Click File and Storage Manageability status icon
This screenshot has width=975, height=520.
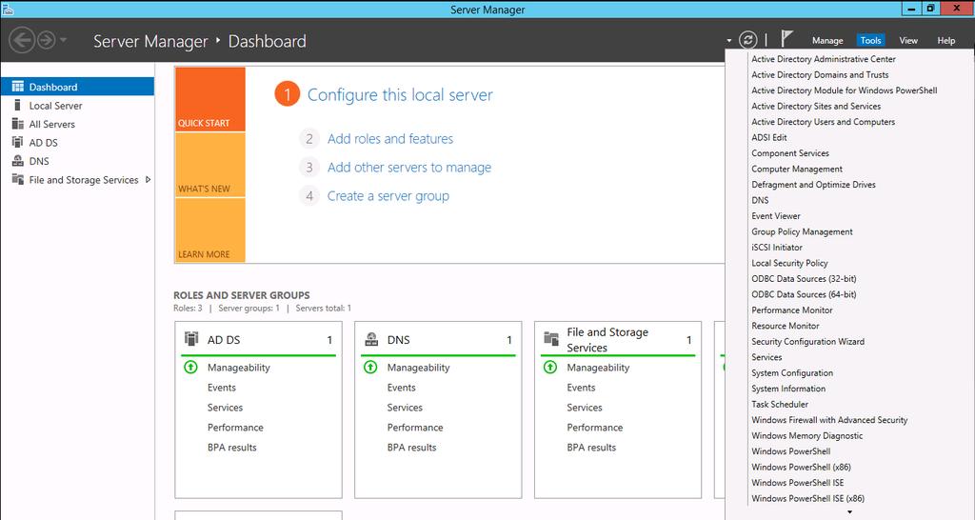550,367
